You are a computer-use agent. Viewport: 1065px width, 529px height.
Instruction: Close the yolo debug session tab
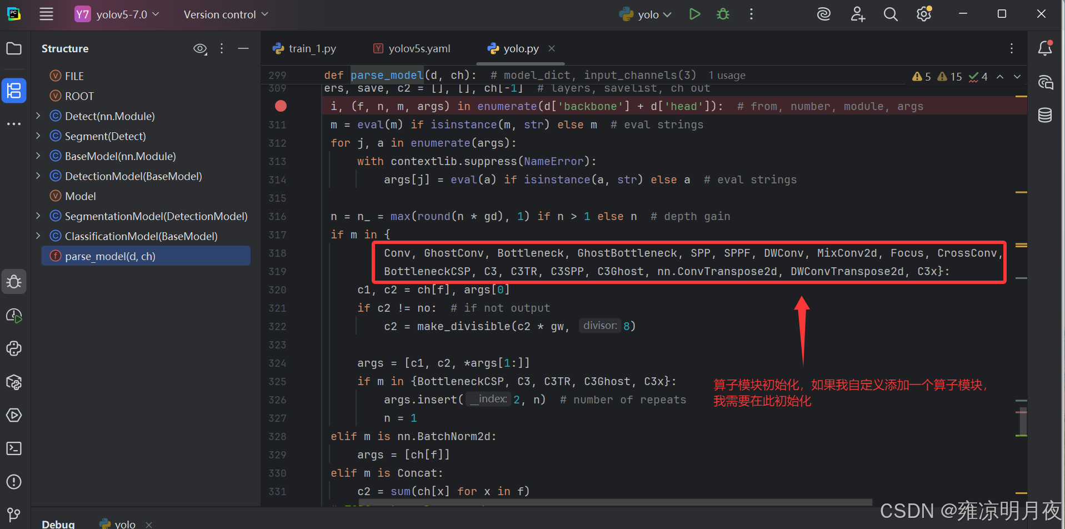coord(149,525)
